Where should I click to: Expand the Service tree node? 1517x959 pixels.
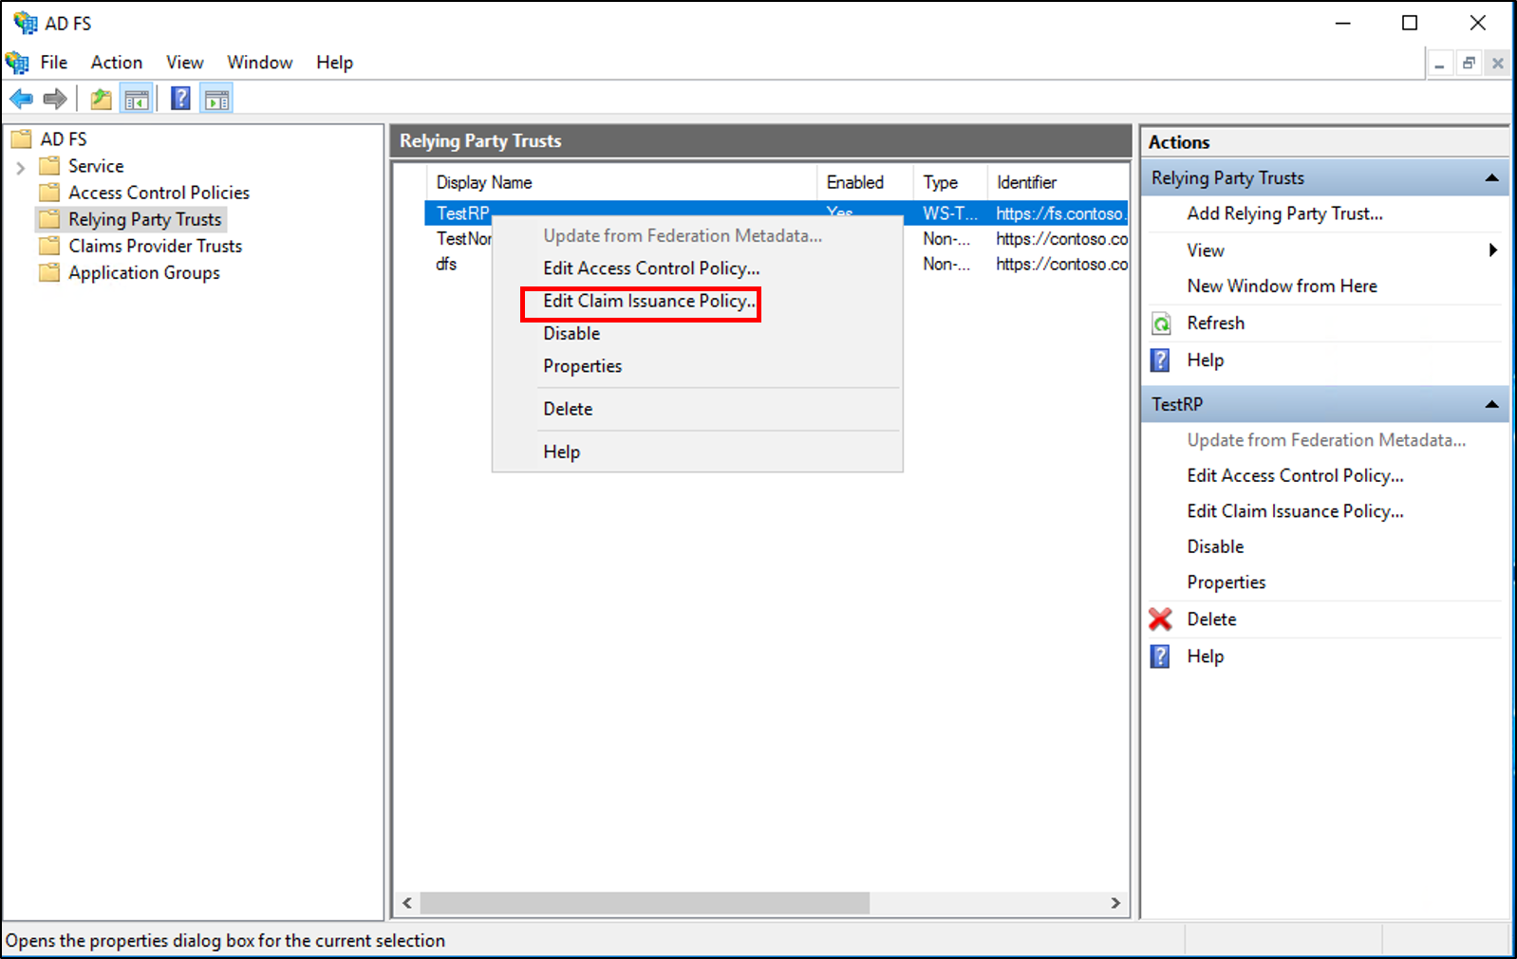pyautogui.click(x=21, y=168)
